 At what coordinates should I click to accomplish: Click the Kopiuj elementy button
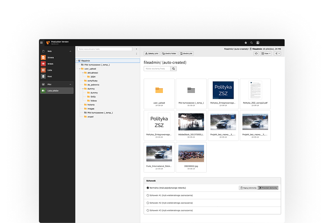(x=248, y=188)
